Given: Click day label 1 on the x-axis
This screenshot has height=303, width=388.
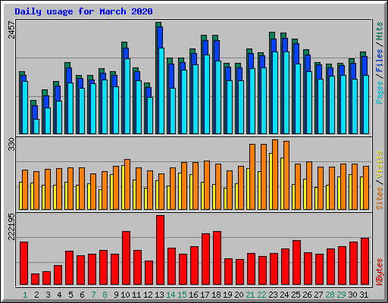Looking at the screenshot, I should coord(25,295).
